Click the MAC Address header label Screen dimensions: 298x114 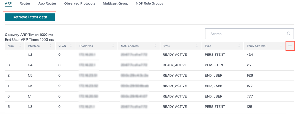pos(129,46)
